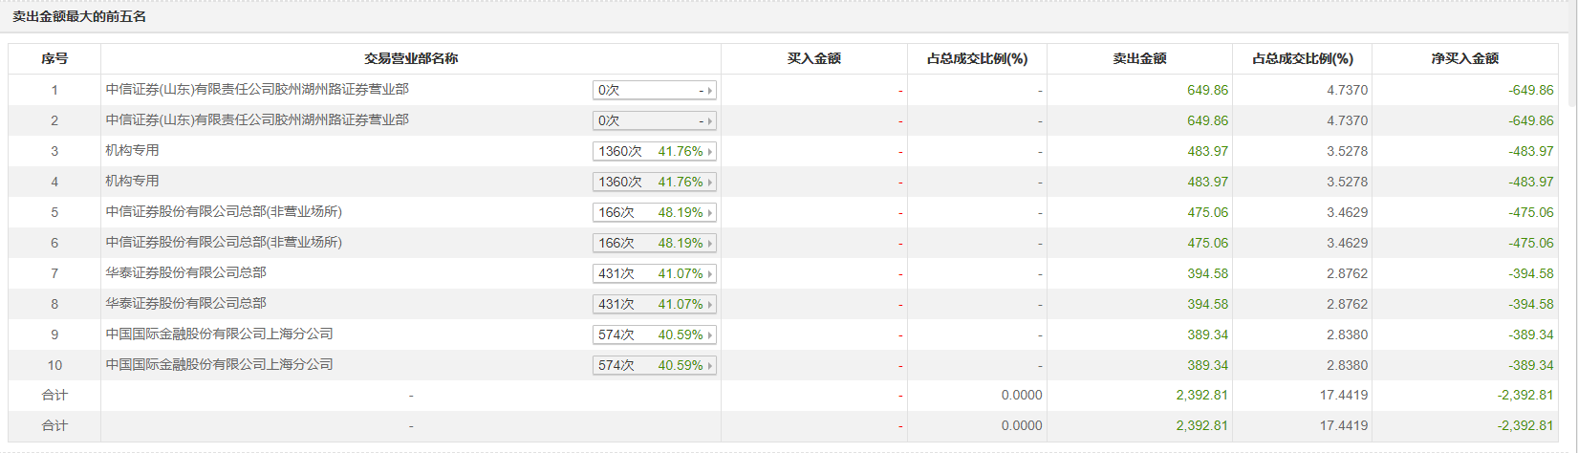Select net amount -483.97 in row 3
This screenshot has height=453, width=1578.
1531,151
